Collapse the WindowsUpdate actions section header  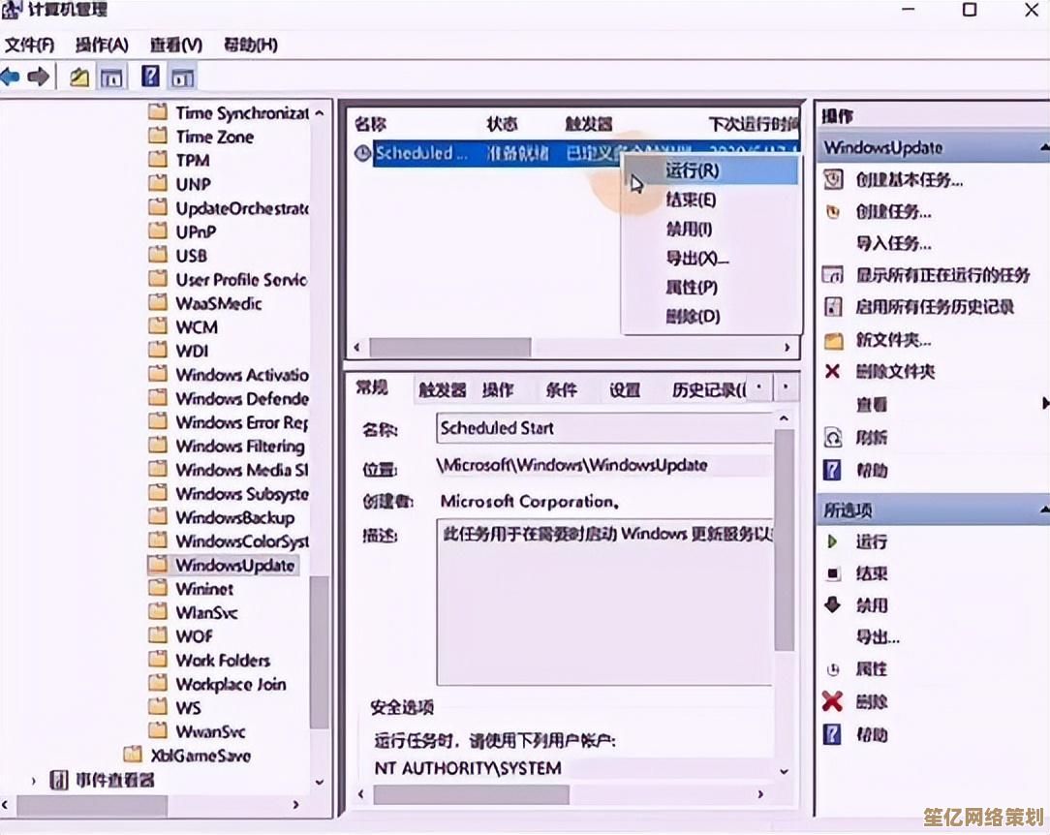click(x=1043, y=148)
